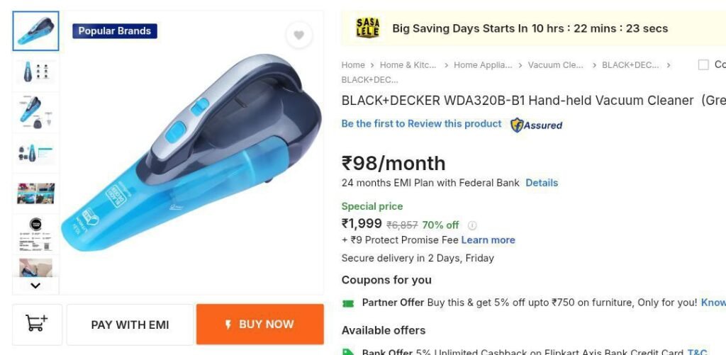
Task: Tick the Compare checkbox
Action: point(703,65)
